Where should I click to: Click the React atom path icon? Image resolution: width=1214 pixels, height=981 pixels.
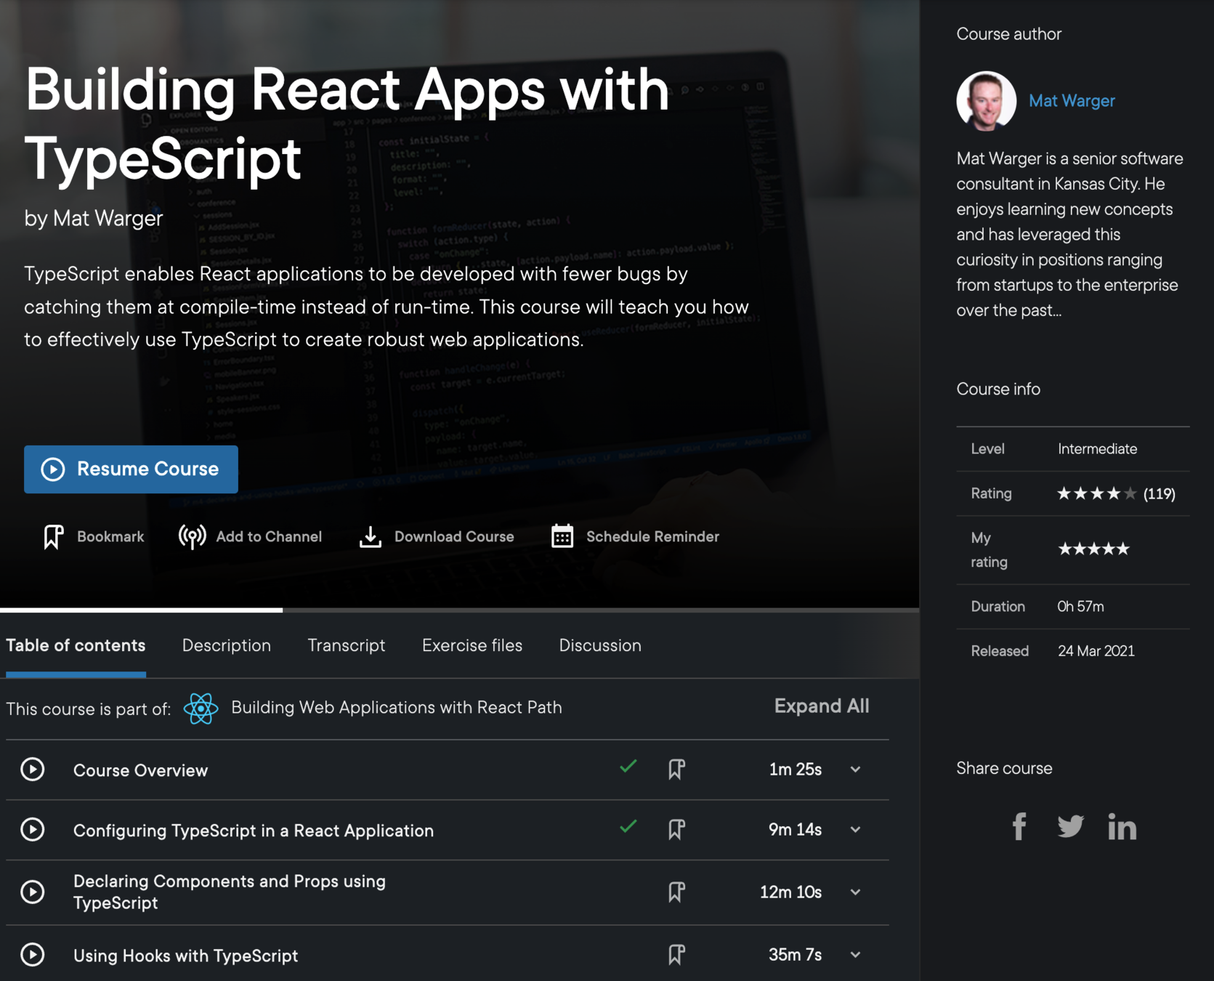tap(201, 708)
